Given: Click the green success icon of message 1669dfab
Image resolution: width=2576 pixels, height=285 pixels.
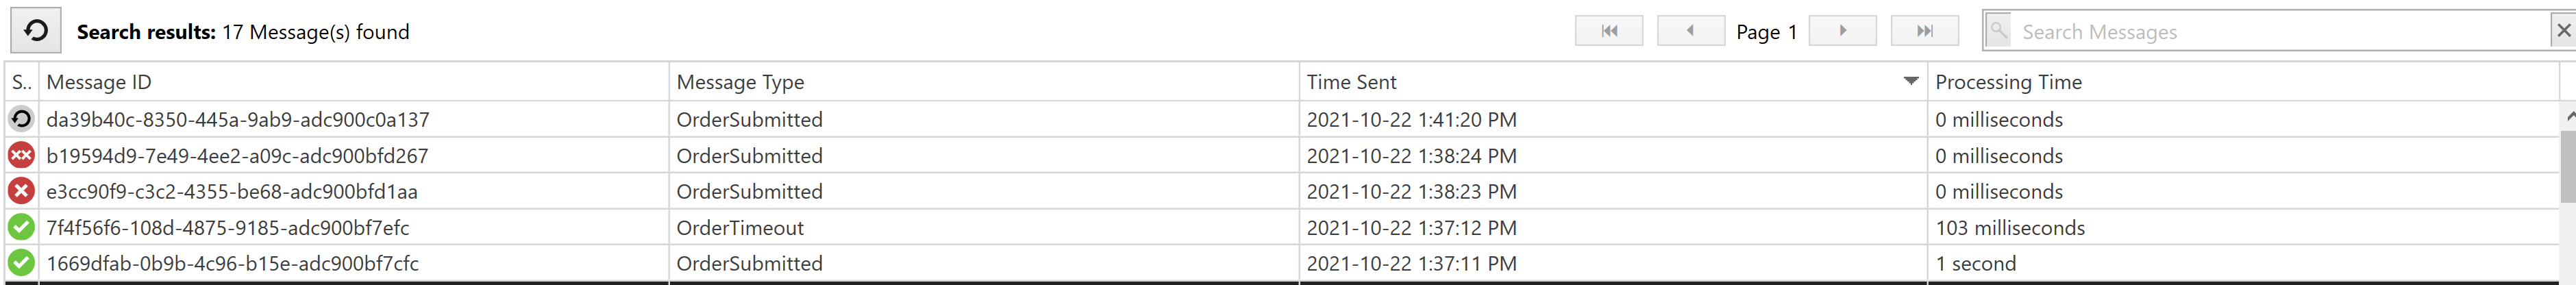Looking at the screenshot, I should 21,263.
